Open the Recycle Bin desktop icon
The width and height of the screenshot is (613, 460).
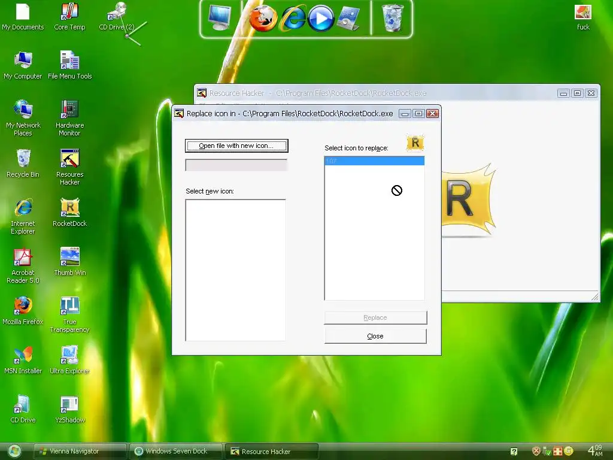(x=23, y=164)
